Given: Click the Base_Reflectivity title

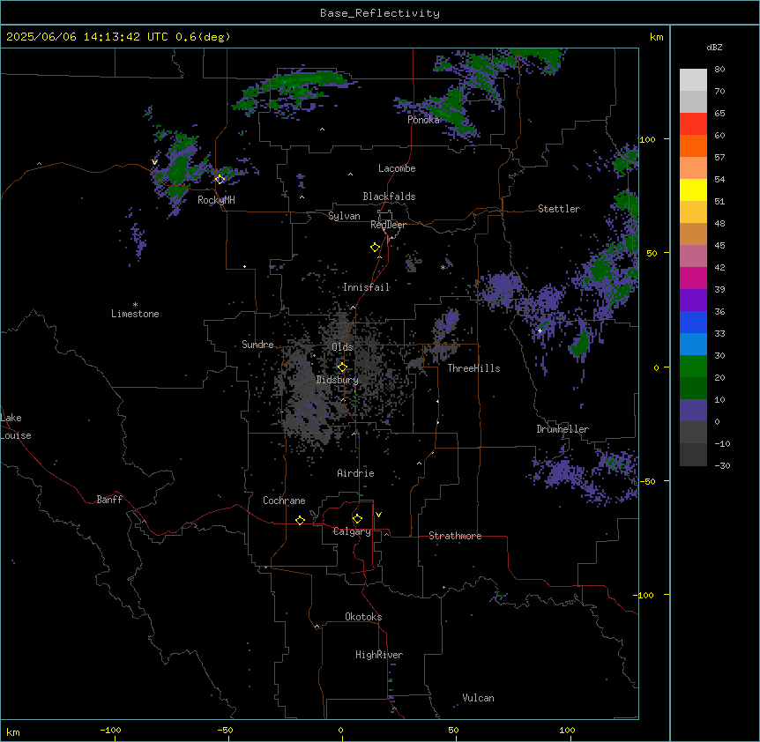Looking at the screenshot, I should coord(380,13).
